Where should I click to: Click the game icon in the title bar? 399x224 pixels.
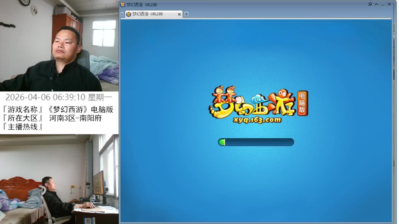tap(123, 5)
